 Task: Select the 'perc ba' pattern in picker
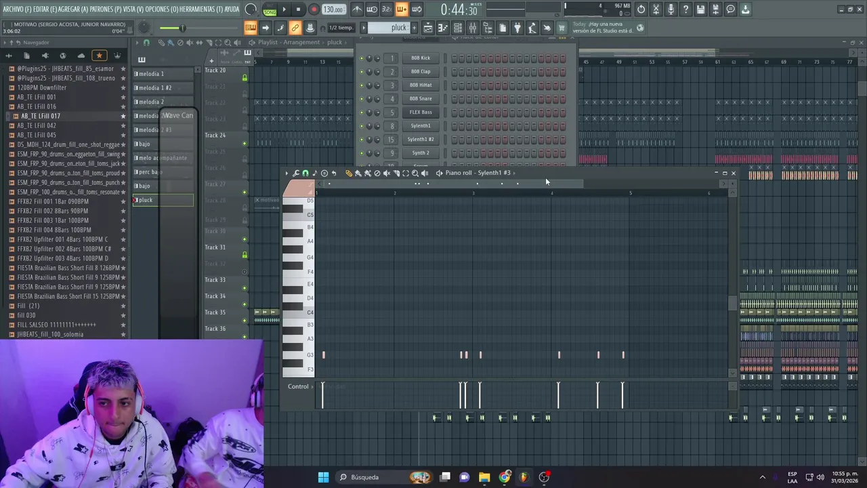[x=163, y=172]
